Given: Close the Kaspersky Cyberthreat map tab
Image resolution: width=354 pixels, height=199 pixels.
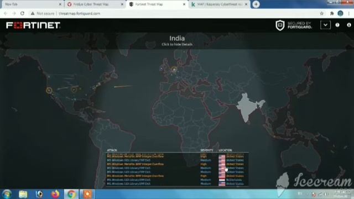Looking at the screenshot, I should click(x=246, y=4).
